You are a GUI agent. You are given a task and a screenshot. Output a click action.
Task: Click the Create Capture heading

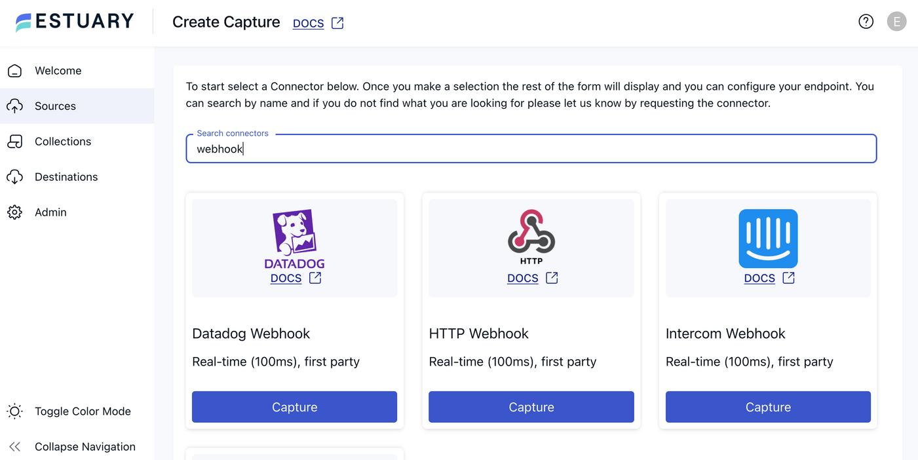pos(226,22)
